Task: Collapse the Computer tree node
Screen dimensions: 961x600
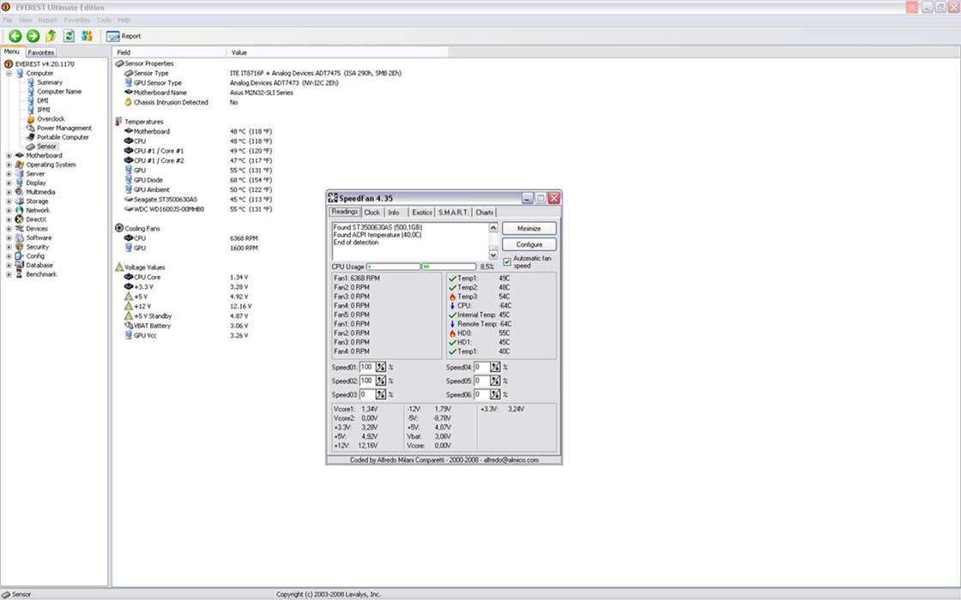Action: tap(9, 74)
